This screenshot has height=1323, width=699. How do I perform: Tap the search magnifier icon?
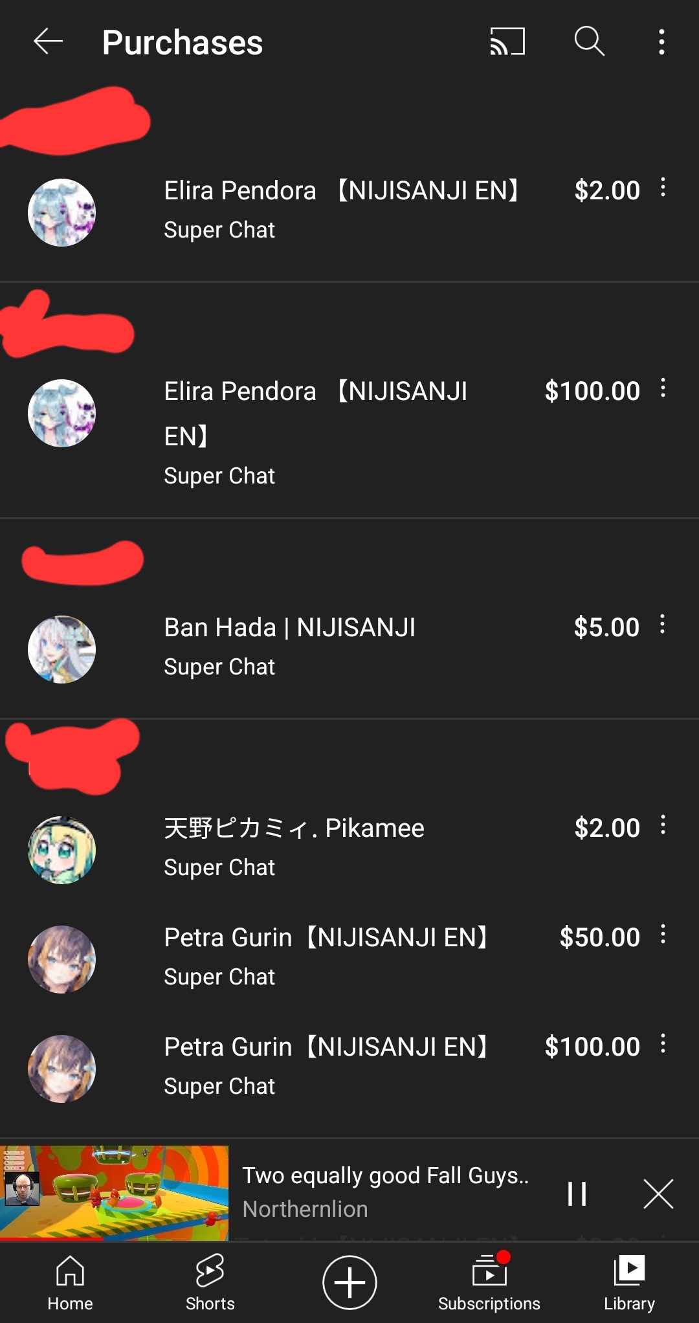[x=589, y=42]
